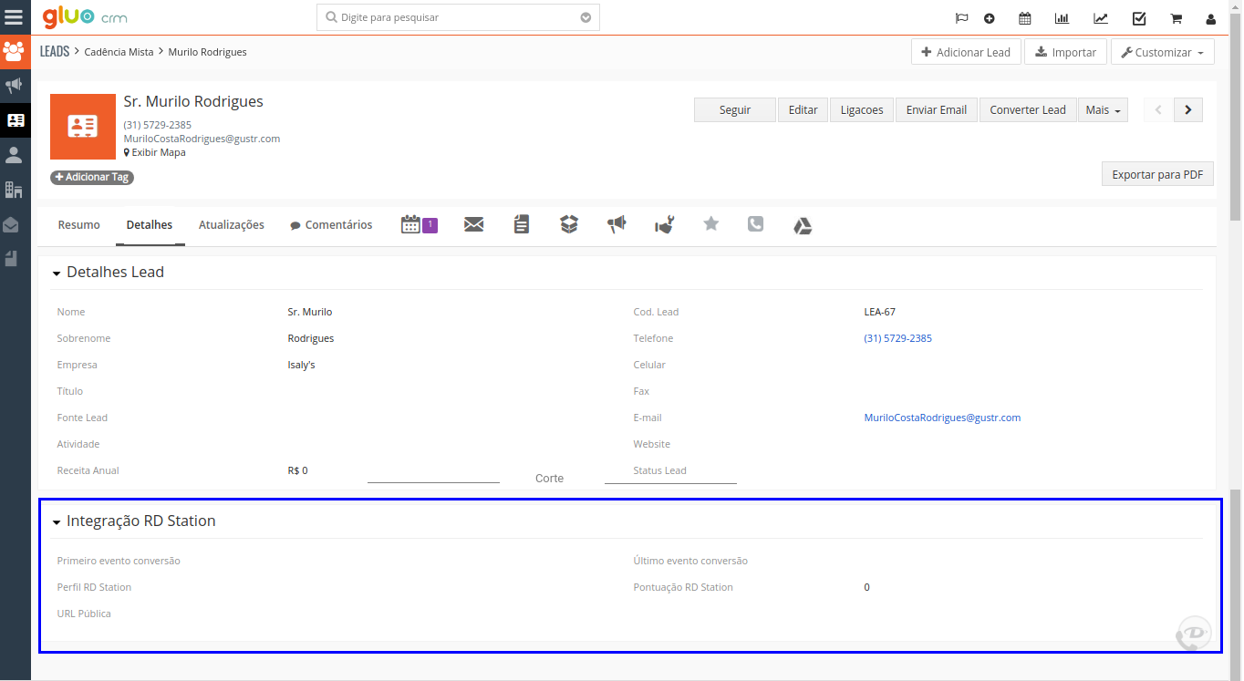The image size is (1244, 681).
Task: Click the Empresa value Isaly's
Action: [x=301, y=365]
